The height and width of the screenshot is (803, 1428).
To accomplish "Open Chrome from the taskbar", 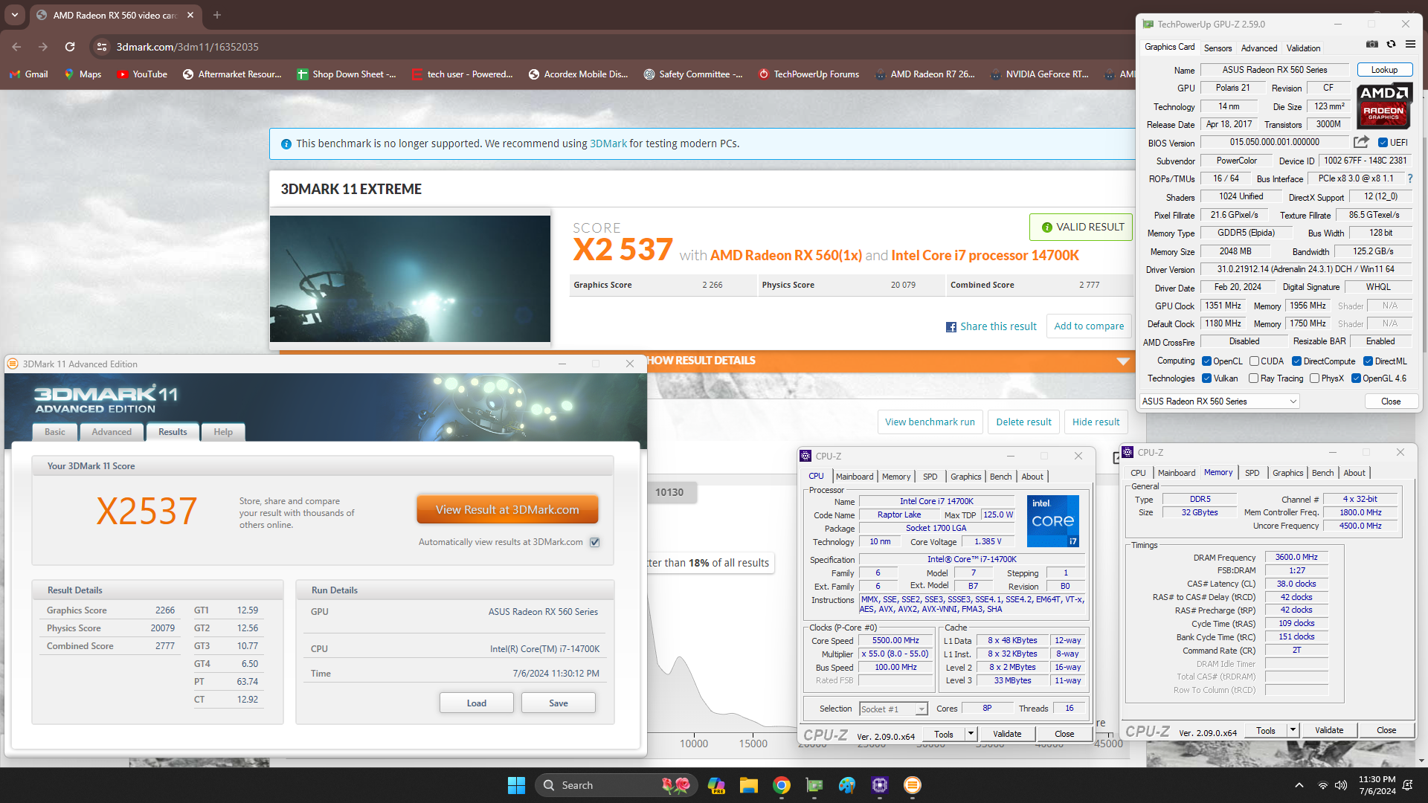I will click(781, 785).
